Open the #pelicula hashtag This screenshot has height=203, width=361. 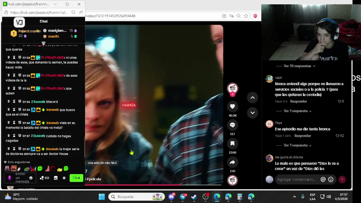point(94,179)
